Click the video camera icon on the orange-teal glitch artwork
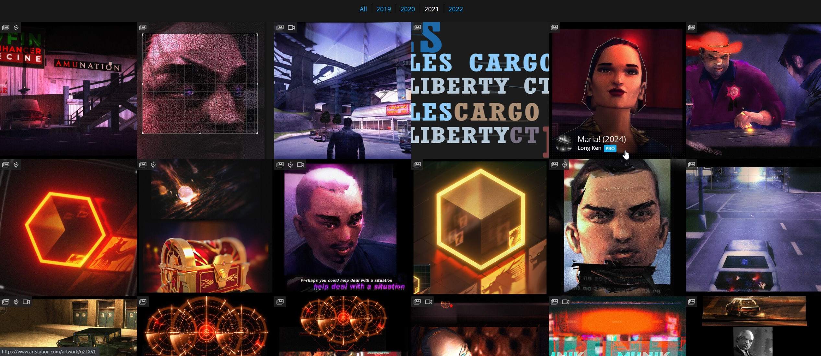Viewport: 821px width, 356px height. tap(566, 302)
